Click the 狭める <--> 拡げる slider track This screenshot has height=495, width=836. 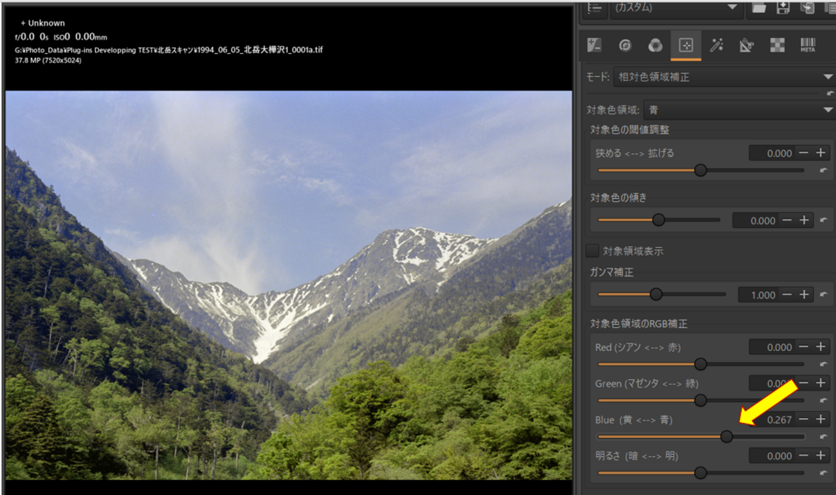tap(701, 170)
